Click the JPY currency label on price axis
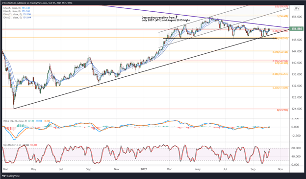This screenshot has height=179, width=306. point(297,9)
